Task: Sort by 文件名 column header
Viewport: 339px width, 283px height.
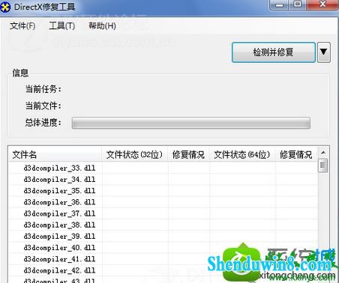Action: [x=55, y=155]
